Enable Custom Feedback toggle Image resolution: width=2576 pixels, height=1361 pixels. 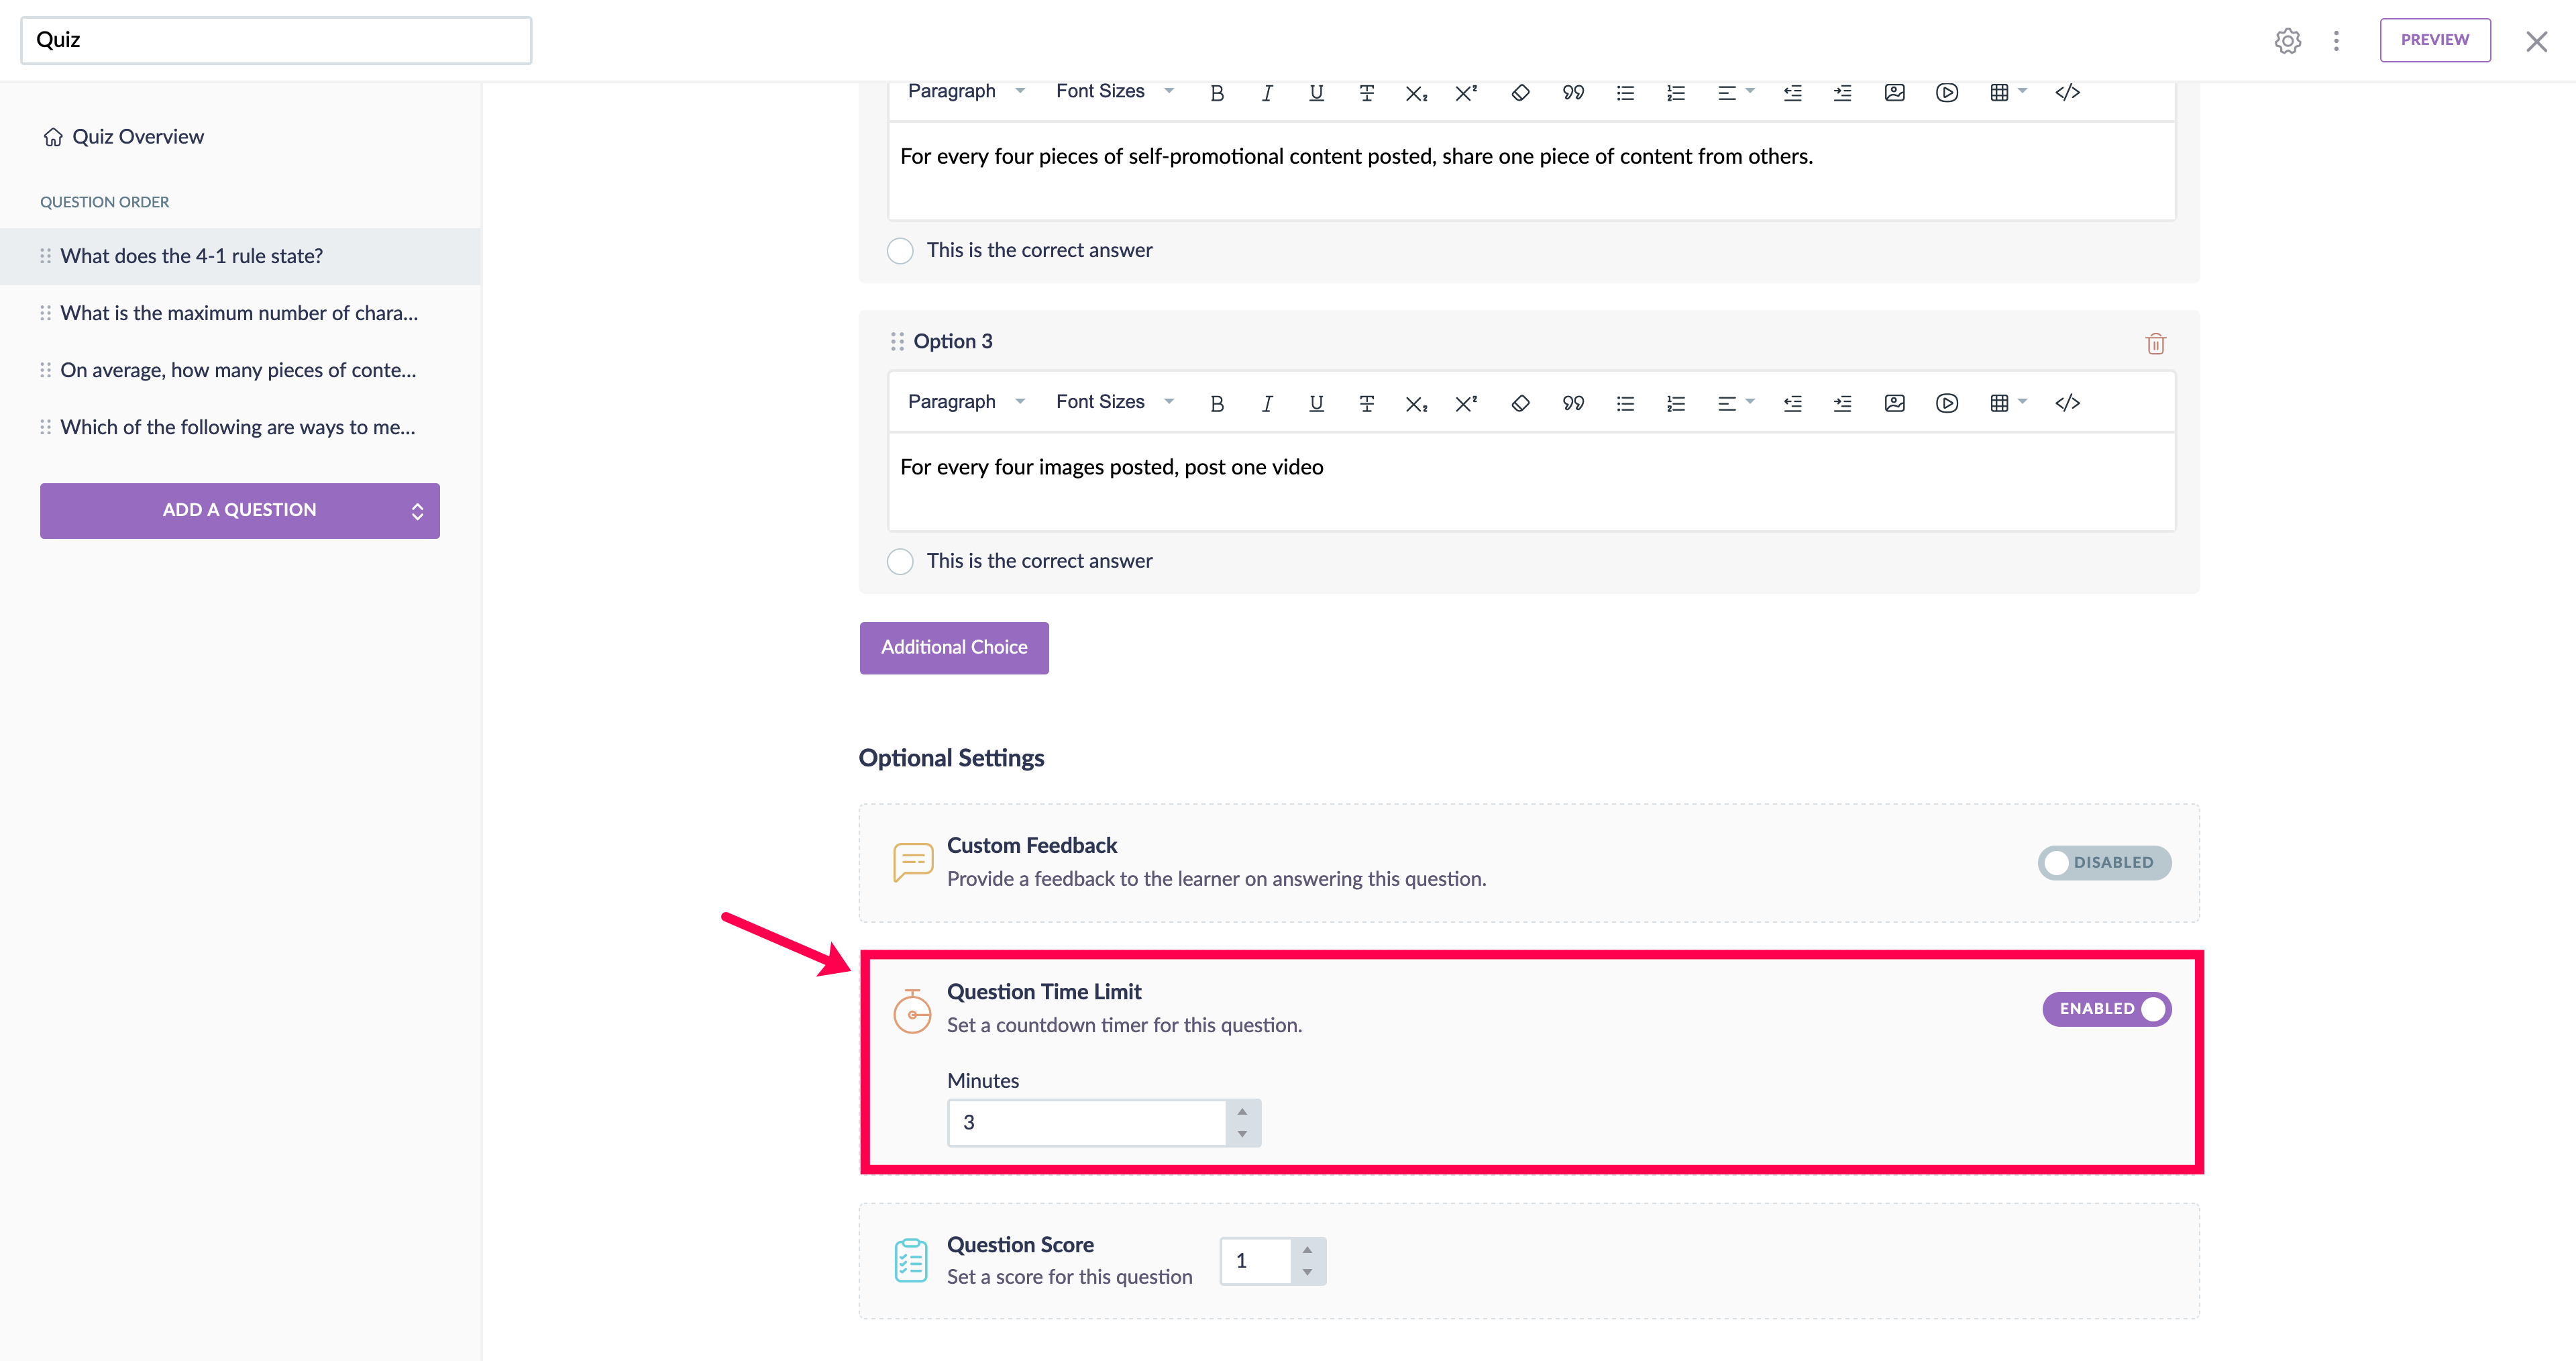click(2104, 862)
